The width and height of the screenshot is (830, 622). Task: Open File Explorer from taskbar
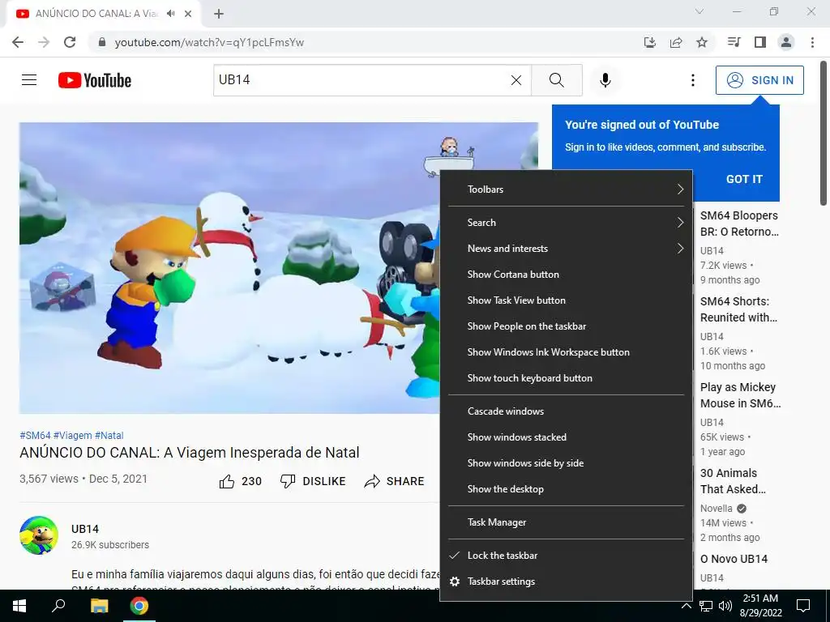(x=99, y=606)
